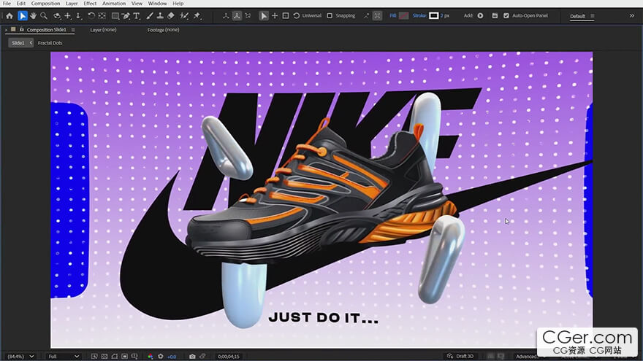Open the Layer menu
Image resolution: width=643 pixels, height=361 pixels.
pyautogui.click(x=72, y=3)
